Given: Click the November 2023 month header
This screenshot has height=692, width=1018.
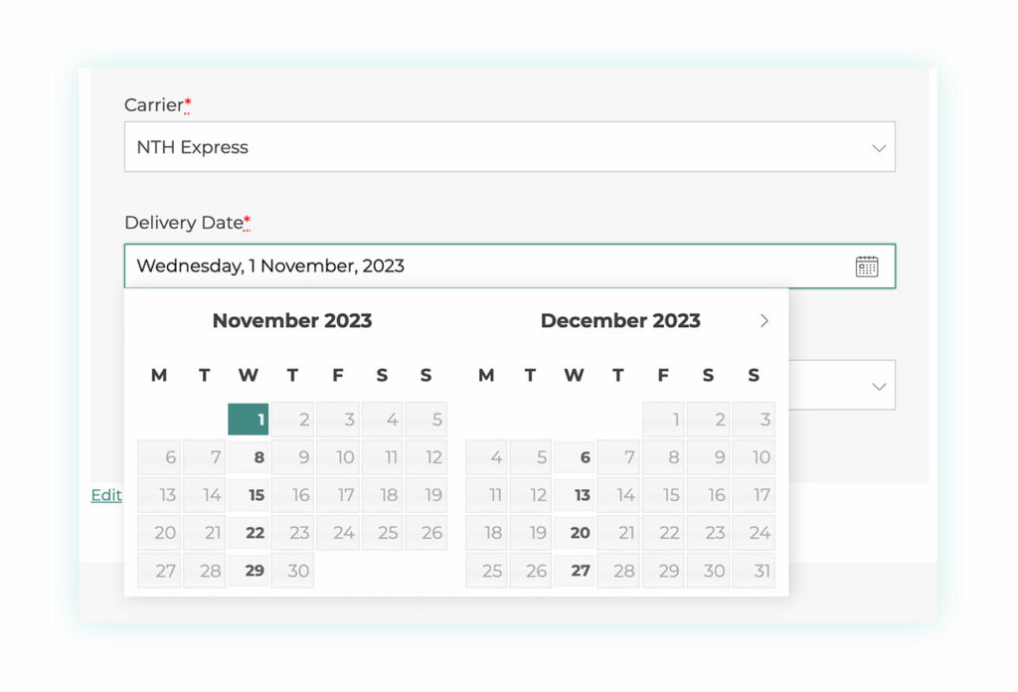Looking at the screenshot, I should coord(291,320).
